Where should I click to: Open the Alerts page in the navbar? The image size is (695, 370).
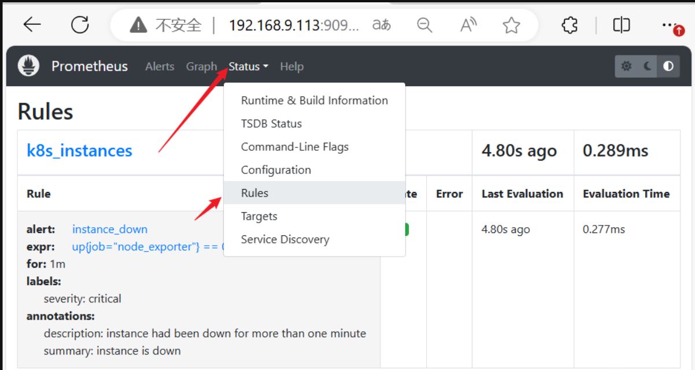click(160, 66)
